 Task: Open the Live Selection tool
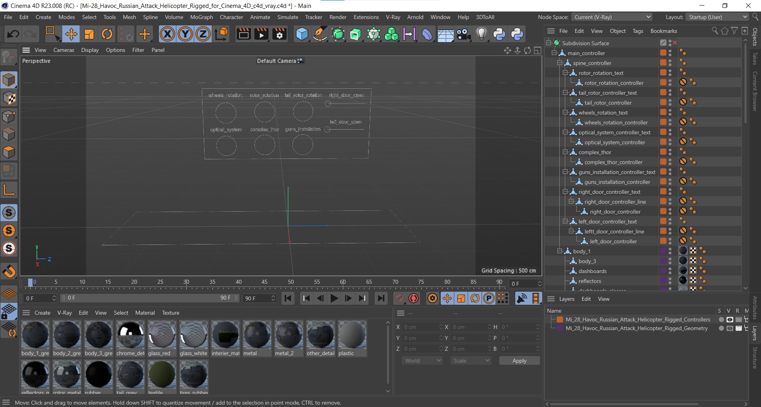[52, 34]
